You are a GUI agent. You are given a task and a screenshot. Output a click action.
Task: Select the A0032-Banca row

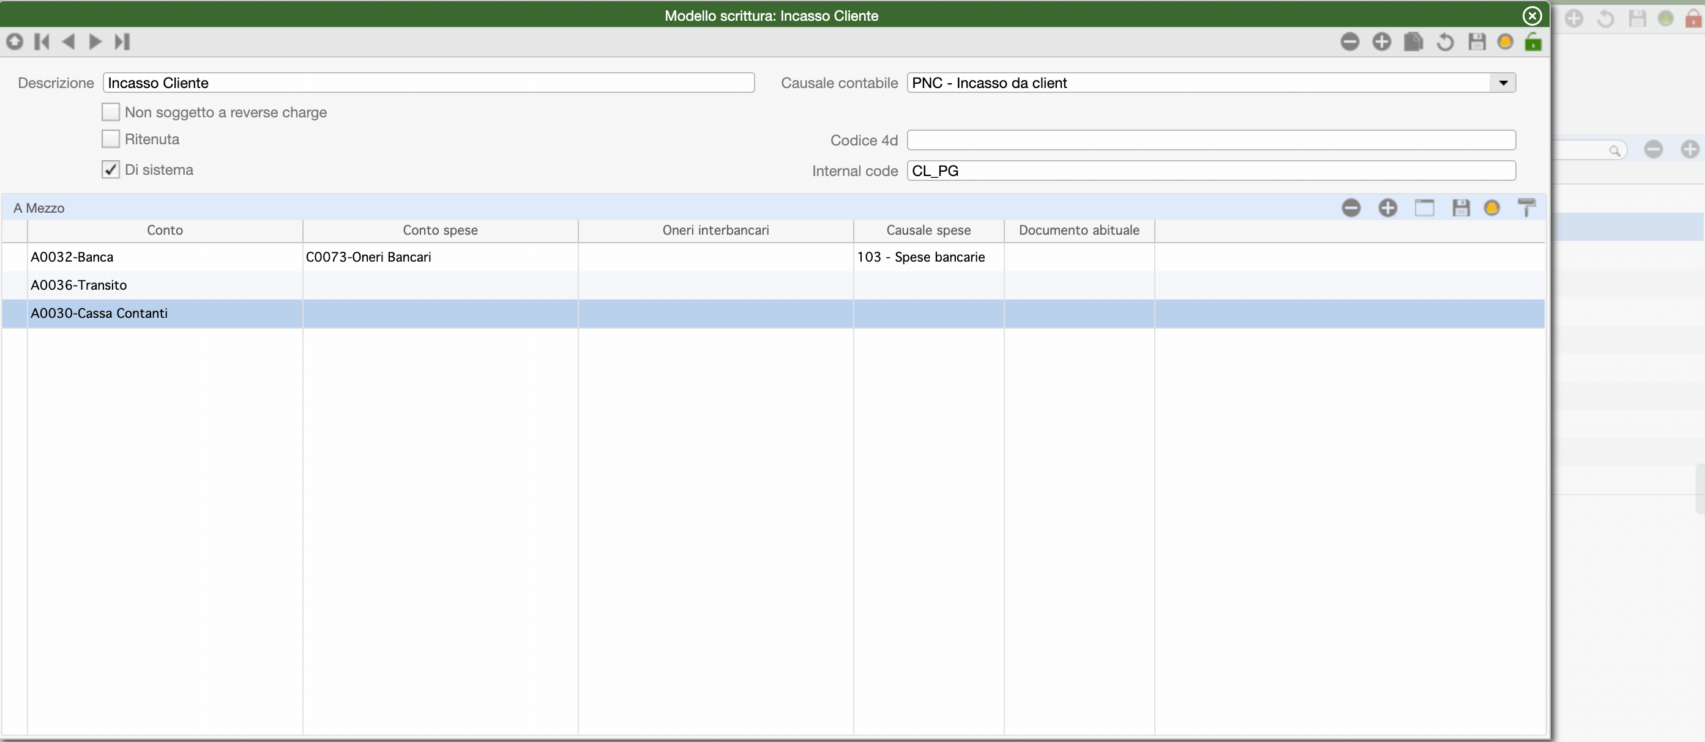[x=773, y=257]
